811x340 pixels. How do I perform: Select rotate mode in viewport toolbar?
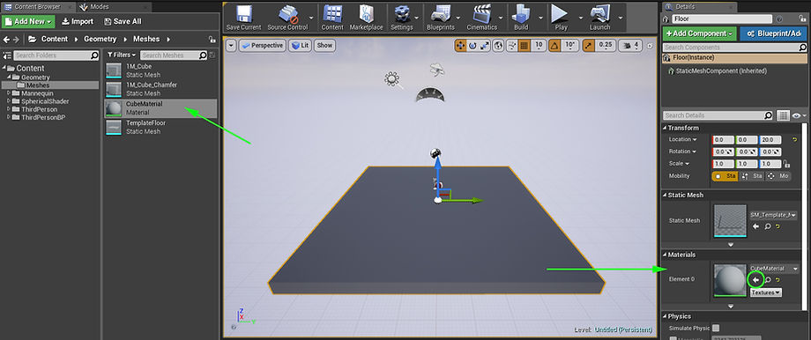coord(472,46)
